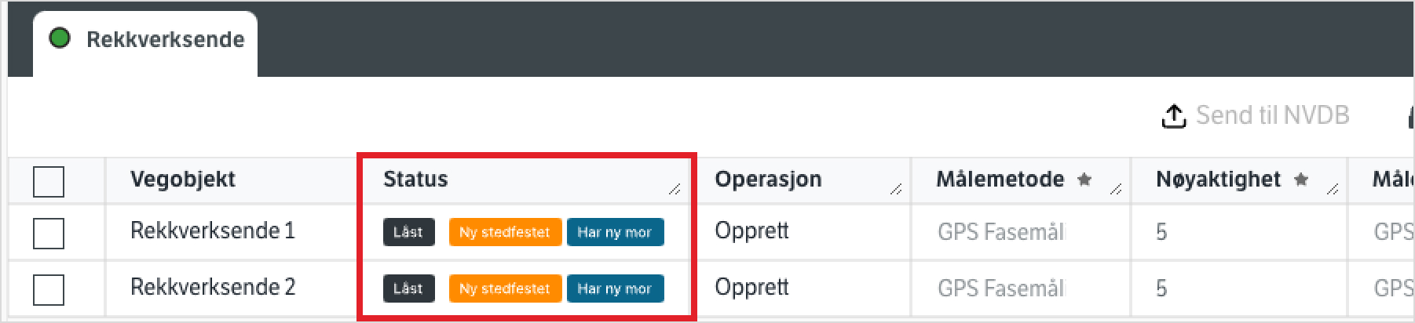Click Nøyaktighet value field for Rekkverksende 1
Viewport: 1415px width, 323px height.
pos(1162,232)
